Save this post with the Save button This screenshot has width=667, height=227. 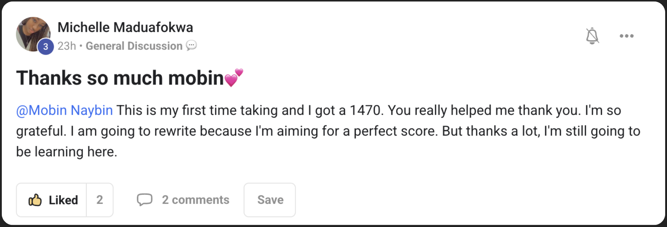click(270, 200)
